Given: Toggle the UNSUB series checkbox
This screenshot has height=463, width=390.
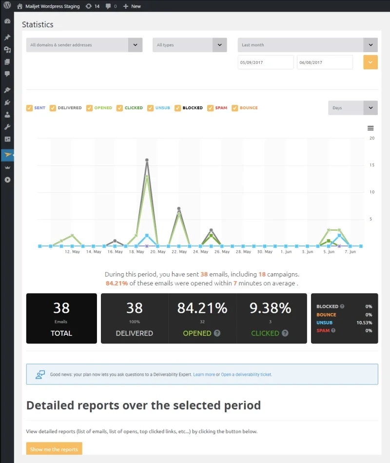Looking at the screenshot, I should pos(151,108).
